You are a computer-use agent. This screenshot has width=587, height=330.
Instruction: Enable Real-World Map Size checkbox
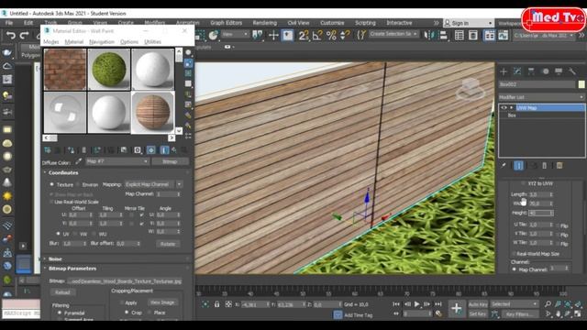[514, 254]
